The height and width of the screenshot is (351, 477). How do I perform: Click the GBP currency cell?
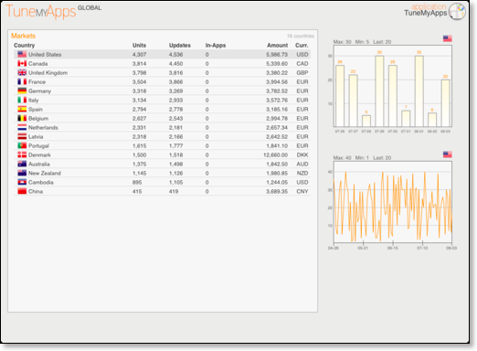pos(302,73)
